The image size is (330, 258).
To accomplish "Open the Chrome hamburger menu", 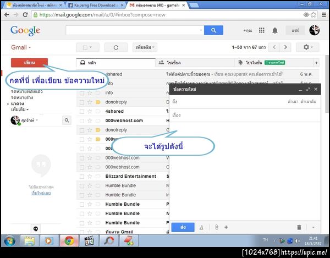I will [324, 14].
